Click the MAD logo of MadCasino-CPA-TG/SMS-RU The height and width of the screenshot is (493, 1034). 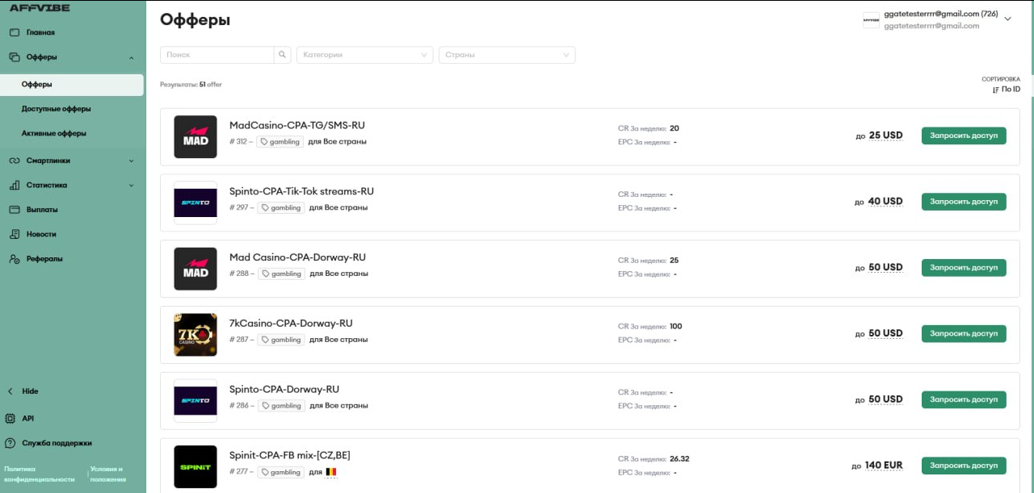(x=195, y=137)
